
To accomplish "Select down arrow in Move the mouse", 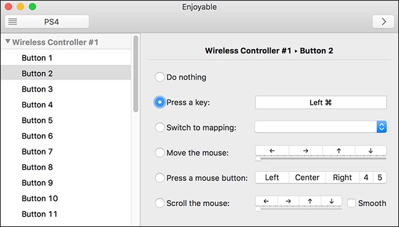I will tap(371, 150).
